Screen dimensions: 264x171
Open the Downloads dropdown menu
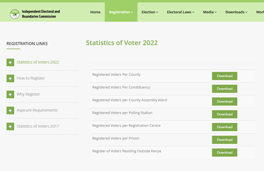point(236,12)
